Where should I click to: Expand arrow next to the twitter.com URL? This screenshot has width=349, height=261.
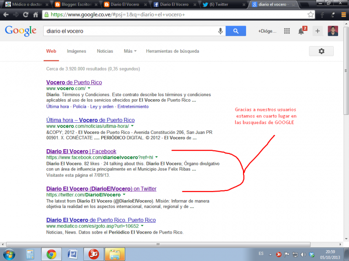[124, 194]
